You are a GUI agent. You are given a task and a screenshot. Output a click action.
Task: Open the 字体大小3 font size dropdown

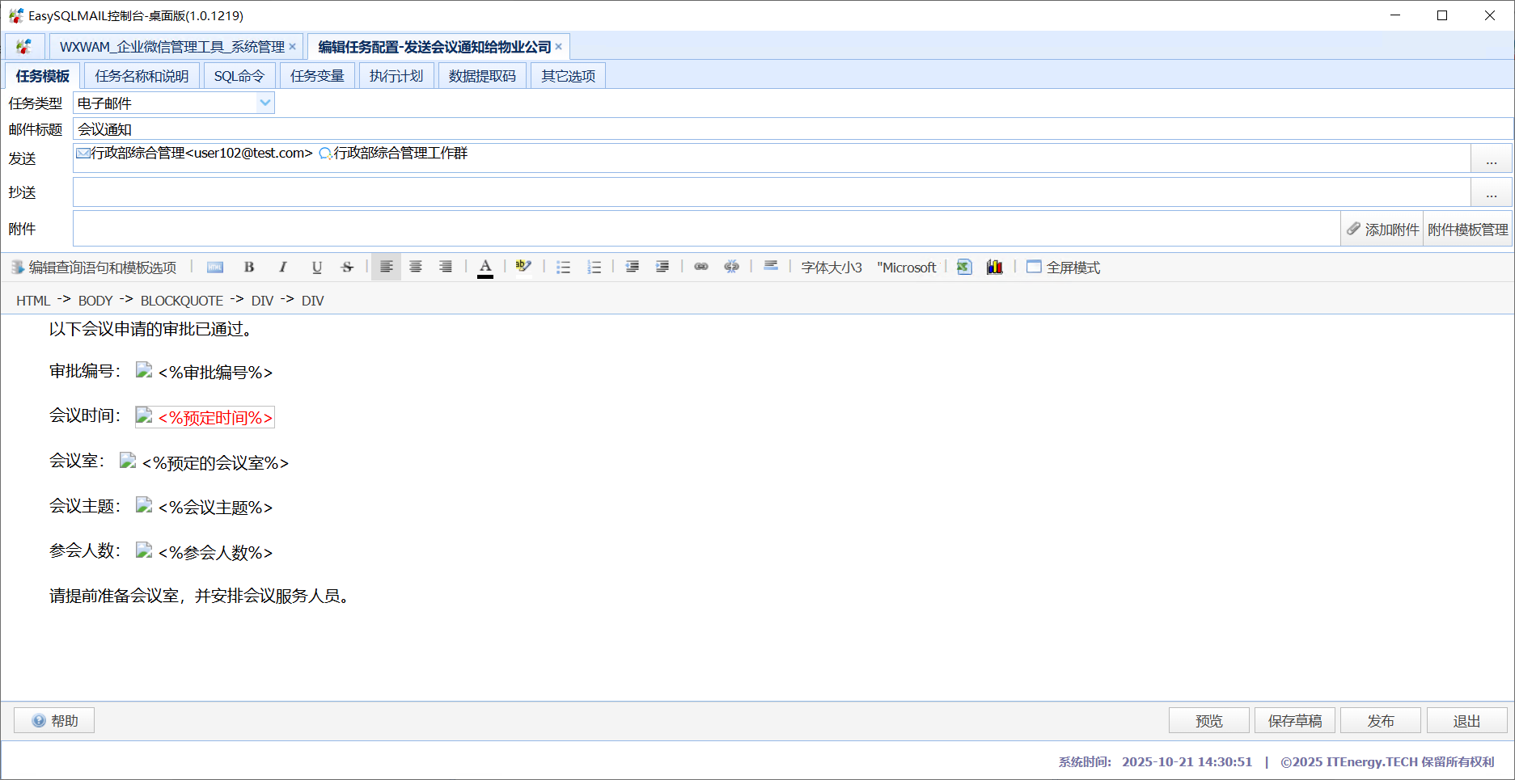[831, 268]
